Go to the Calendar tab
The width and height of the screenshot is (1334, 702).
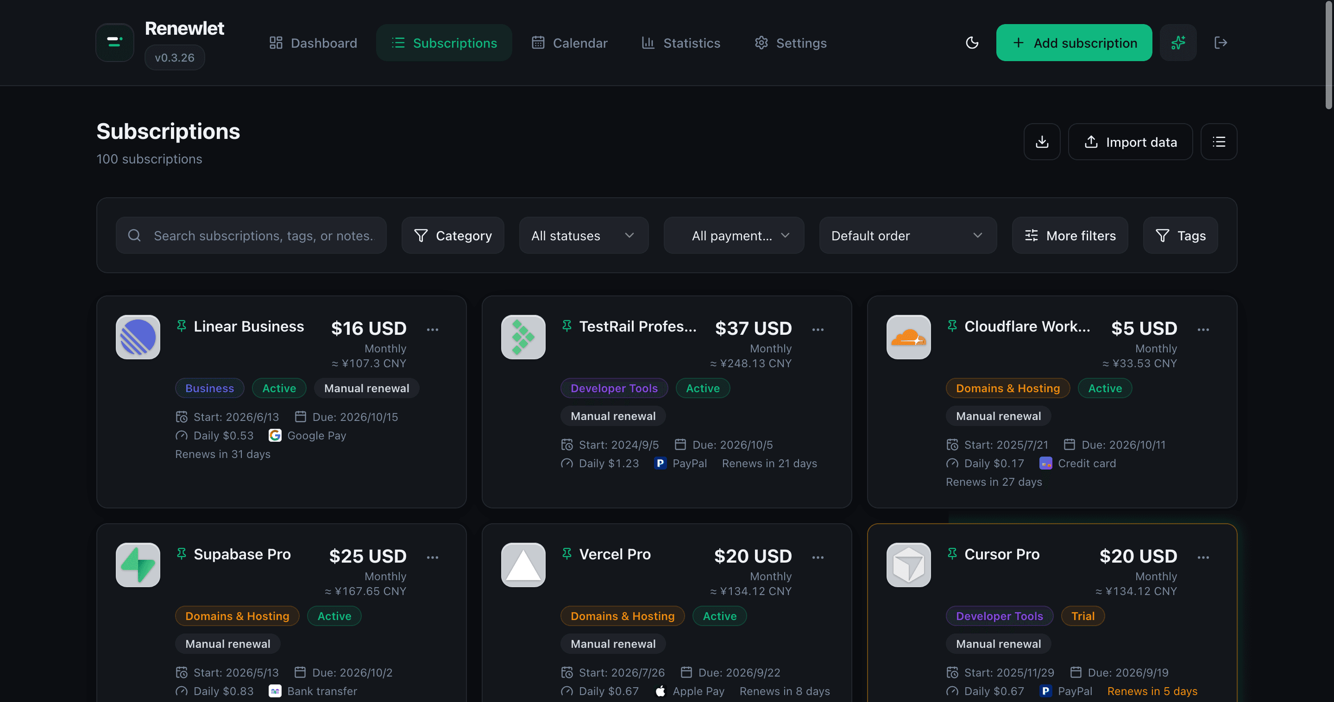(570, 43)
